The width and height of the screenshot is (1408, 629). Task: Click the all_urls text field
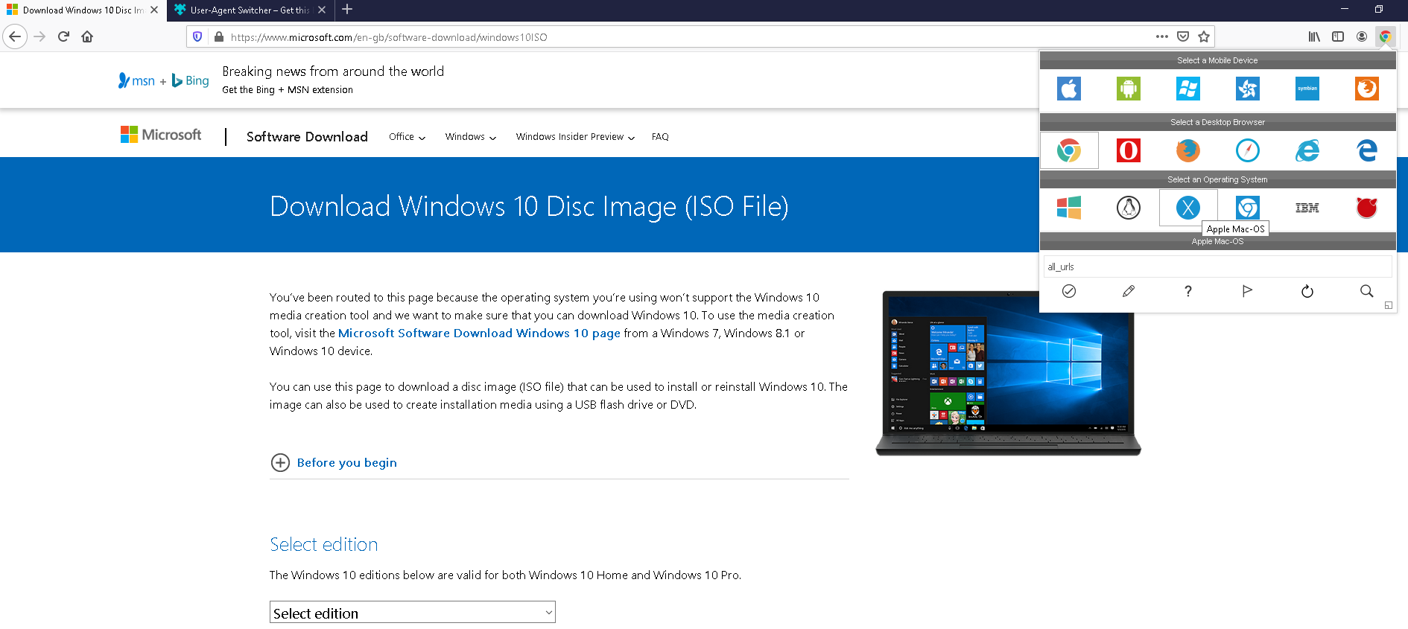click(1218, 266)
